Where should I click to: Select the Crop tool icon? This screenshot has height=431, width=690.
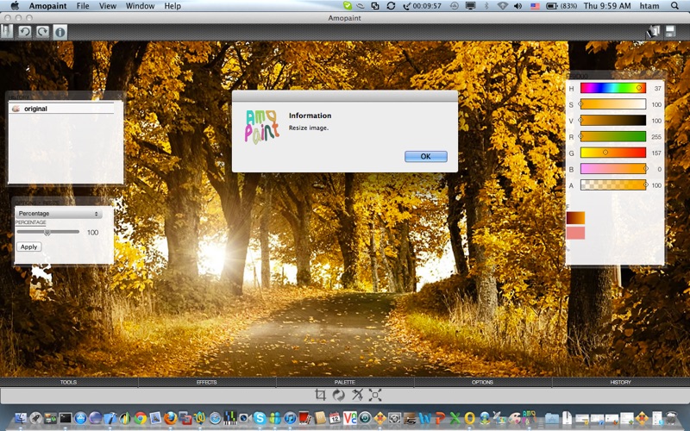[320, 395]
